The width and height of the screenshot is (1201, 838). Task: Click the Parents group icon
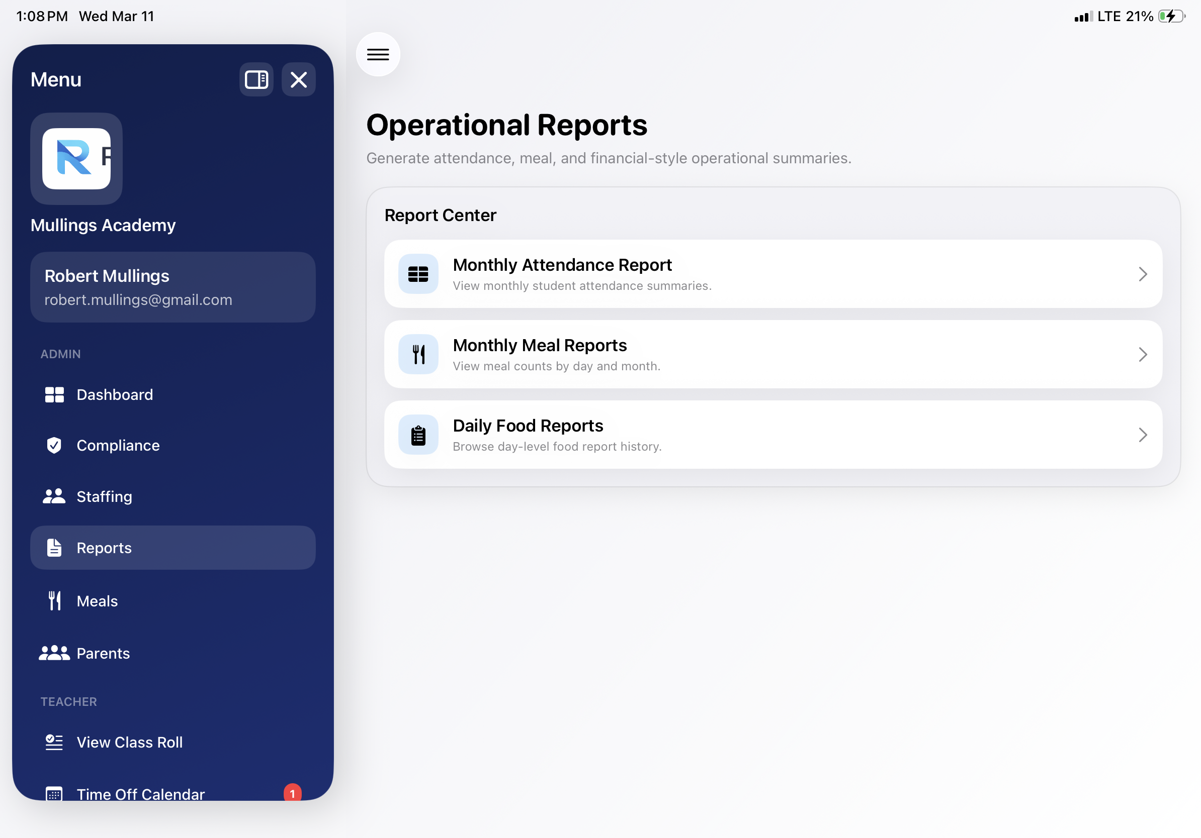pos(54,654)
